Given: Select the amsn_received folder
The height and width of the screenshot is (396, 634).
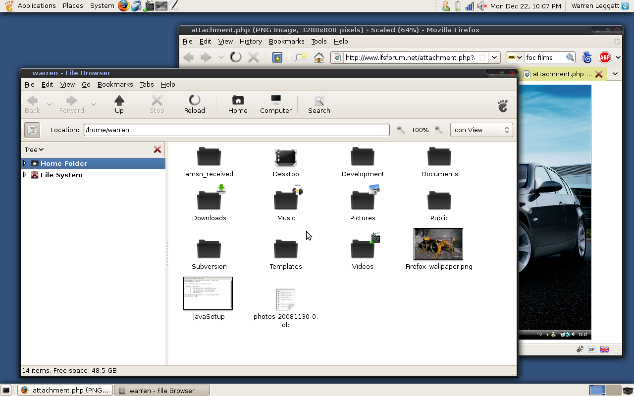Looking at the screenshot, I should click(209, 161).
